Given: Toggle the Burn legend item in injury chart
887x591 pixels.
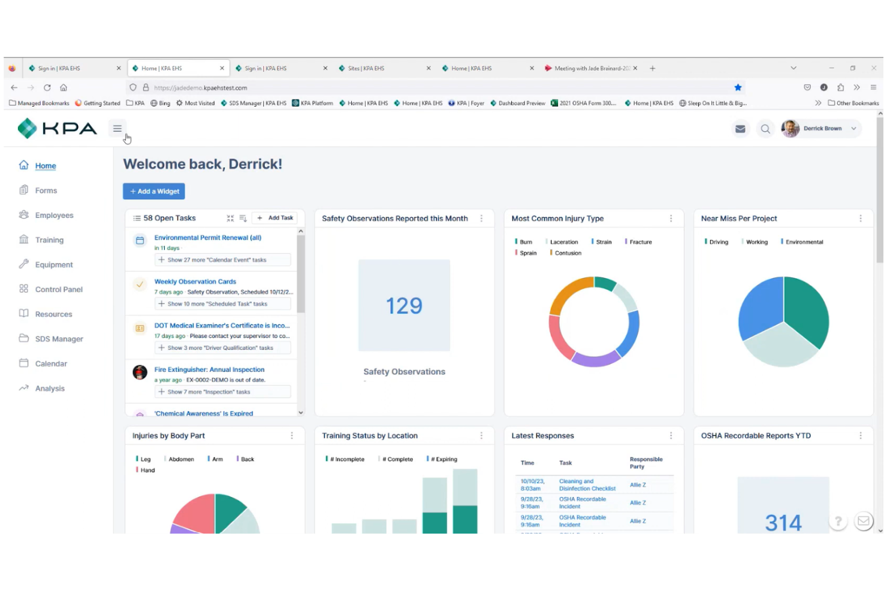Looking at the screenshot, I should [x=524, y=242].
